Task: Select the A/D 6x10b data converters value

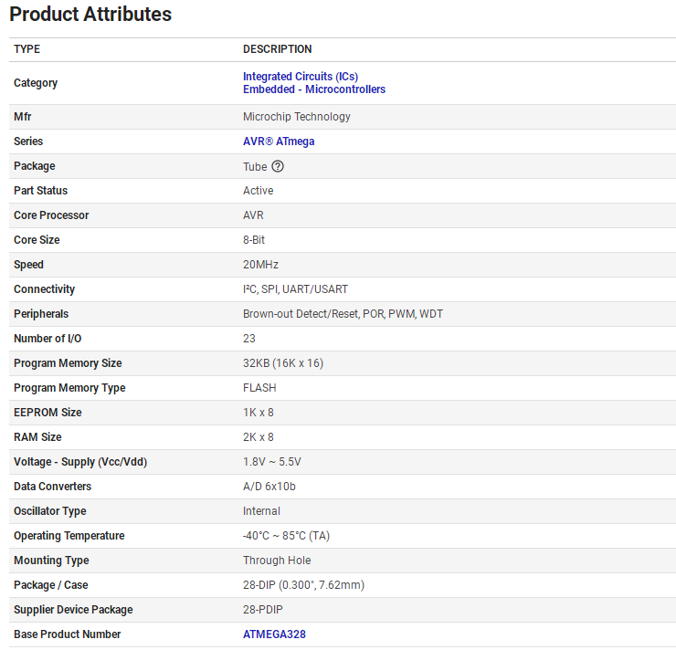Action: pyautogui.click(x=269, y=487)
